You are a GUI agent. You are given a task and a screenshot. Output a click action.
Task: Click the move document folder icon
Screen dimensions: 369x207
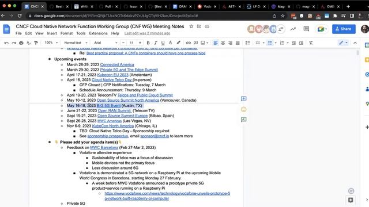coord(199,26)
